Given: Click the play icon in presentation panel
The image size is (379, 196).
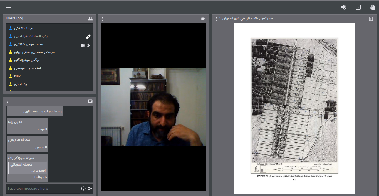Looking at the screenshot, I should point(371,19).
